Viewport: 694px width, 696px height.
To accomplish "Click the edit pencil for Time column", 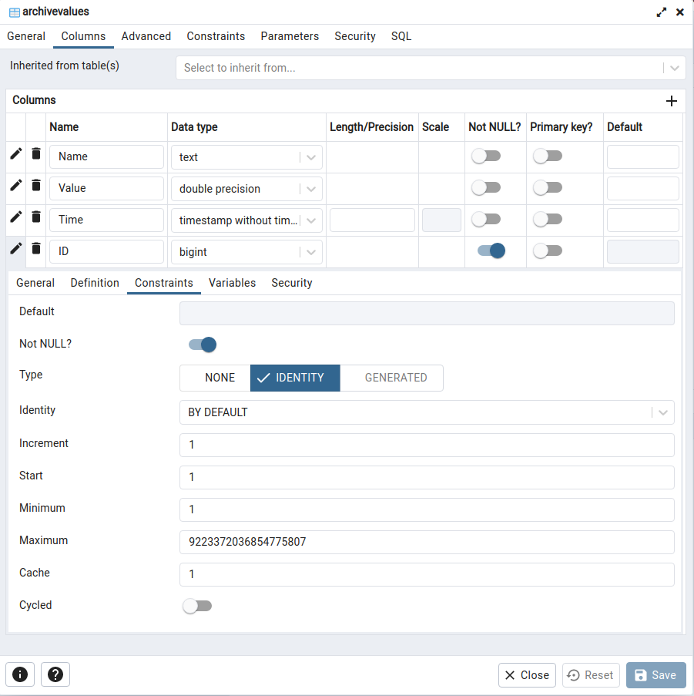I will [15, 217].
